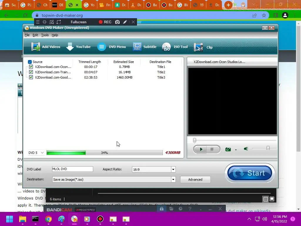The image size is (301, 226).
Task: Toggle the Source select-all checkbox
Action: pos(30,62)
